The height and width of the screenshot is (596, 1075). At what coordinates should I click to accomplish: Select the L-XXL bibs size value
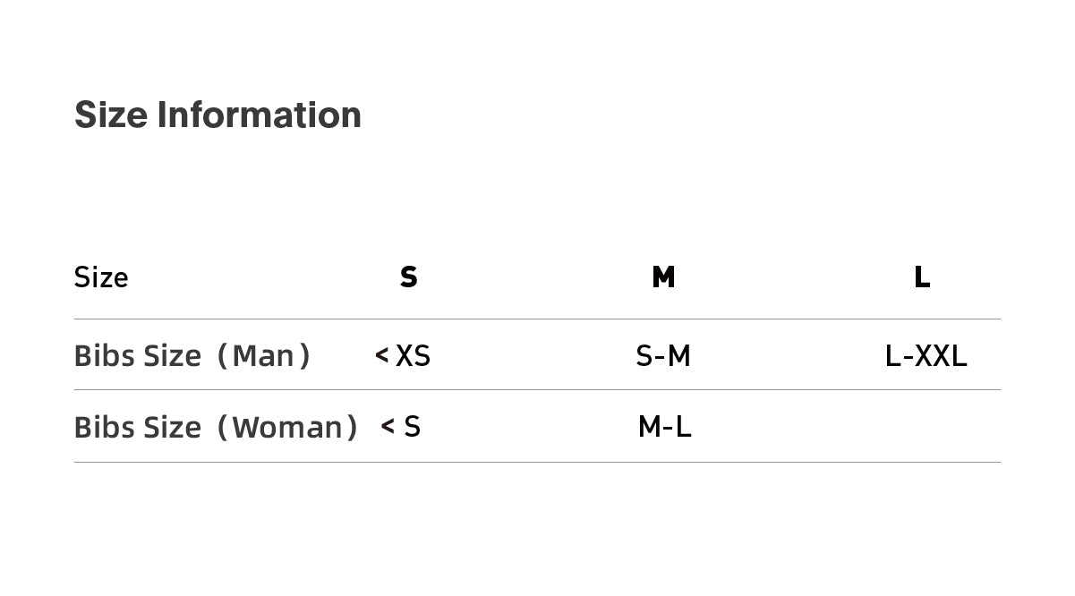(x=926, y=356)
